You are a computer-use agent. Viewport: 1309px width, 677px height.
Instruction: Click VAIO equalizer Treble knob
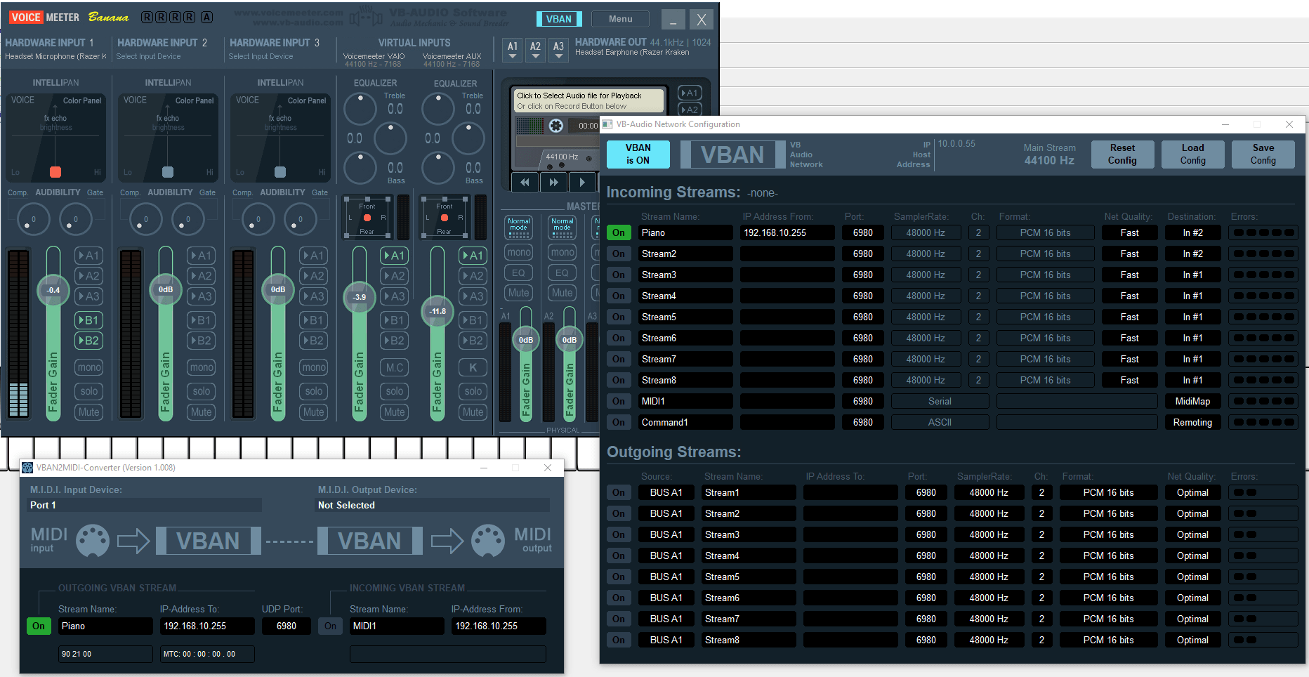[360, 109]
